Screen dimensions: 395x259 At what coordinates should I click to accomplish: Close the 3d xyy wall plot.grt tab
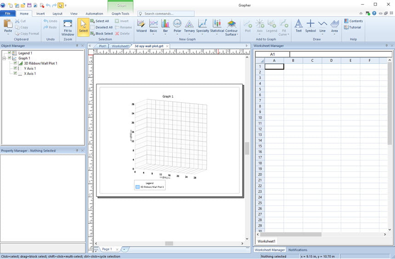[x=167, y=46]
